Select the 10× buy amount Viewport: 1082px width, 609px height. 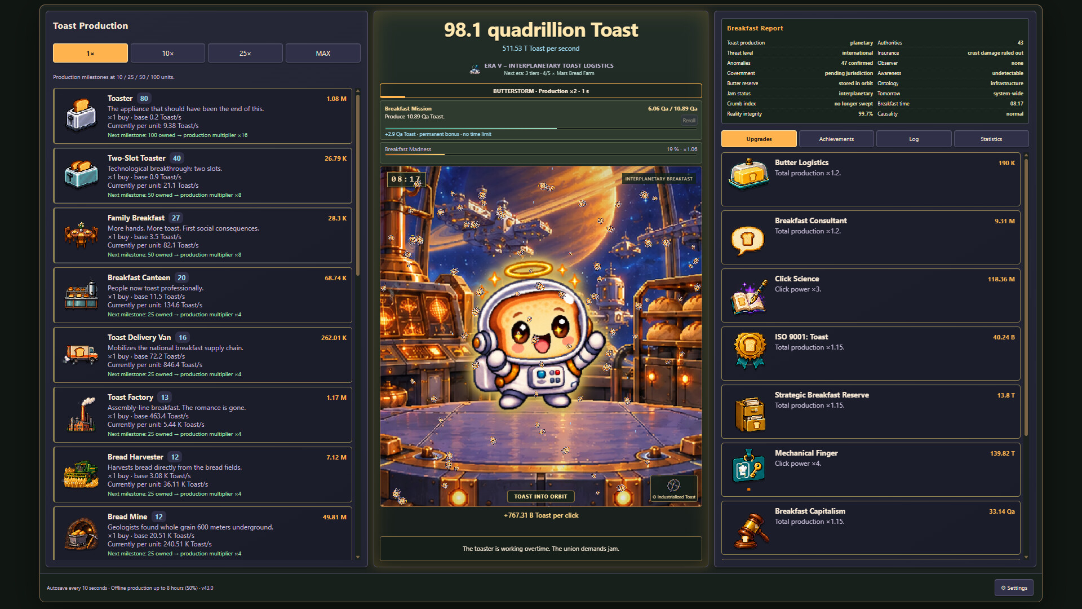click(x=168, y=53)
